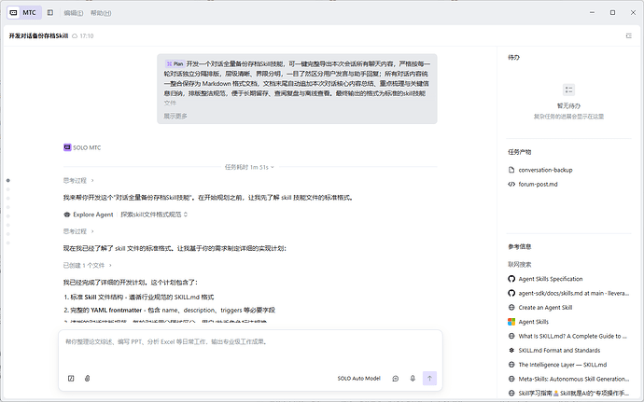Open the forum-post.md file

[538, 184]
